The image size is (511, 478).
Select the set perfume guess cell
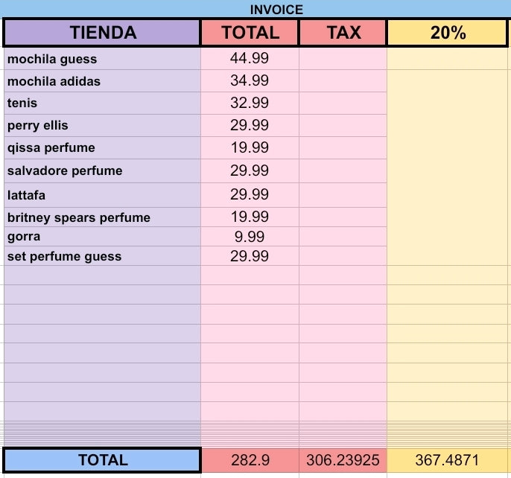(102, 256)
